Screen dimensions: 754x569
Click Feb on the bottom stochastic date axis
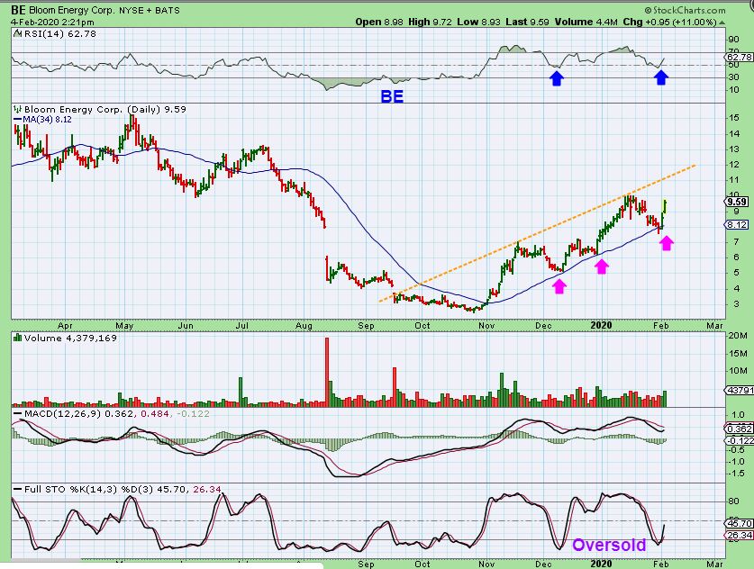coord(660,564)
